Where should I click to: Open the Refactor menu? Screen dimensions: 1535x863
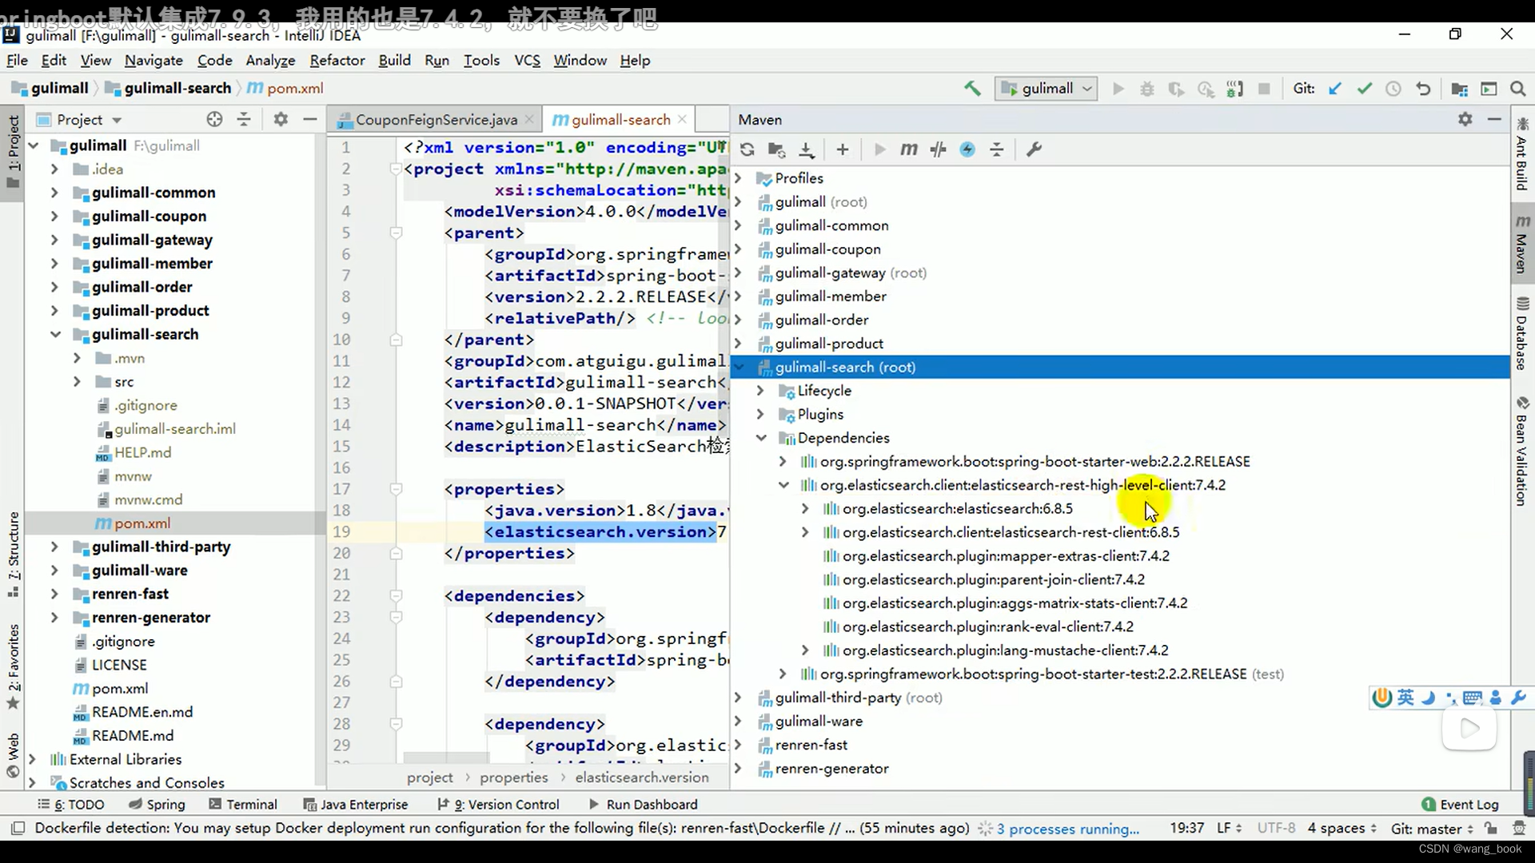pyautogui.click(x=337, y=60)
